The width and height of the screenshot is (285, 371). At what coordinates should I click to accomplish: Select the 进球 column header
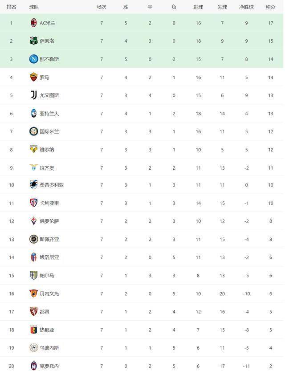tap(198, 7)
